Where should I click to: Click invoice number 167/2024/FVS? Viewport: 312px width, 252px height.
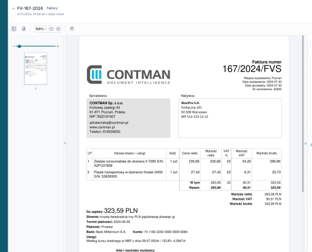[x=252, y=69]
